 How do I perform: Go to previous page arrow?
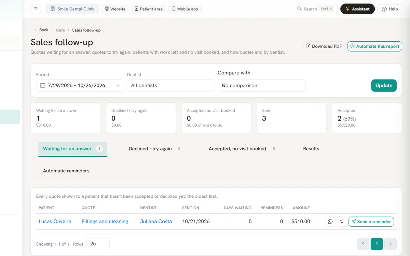(x=363, y=244)
